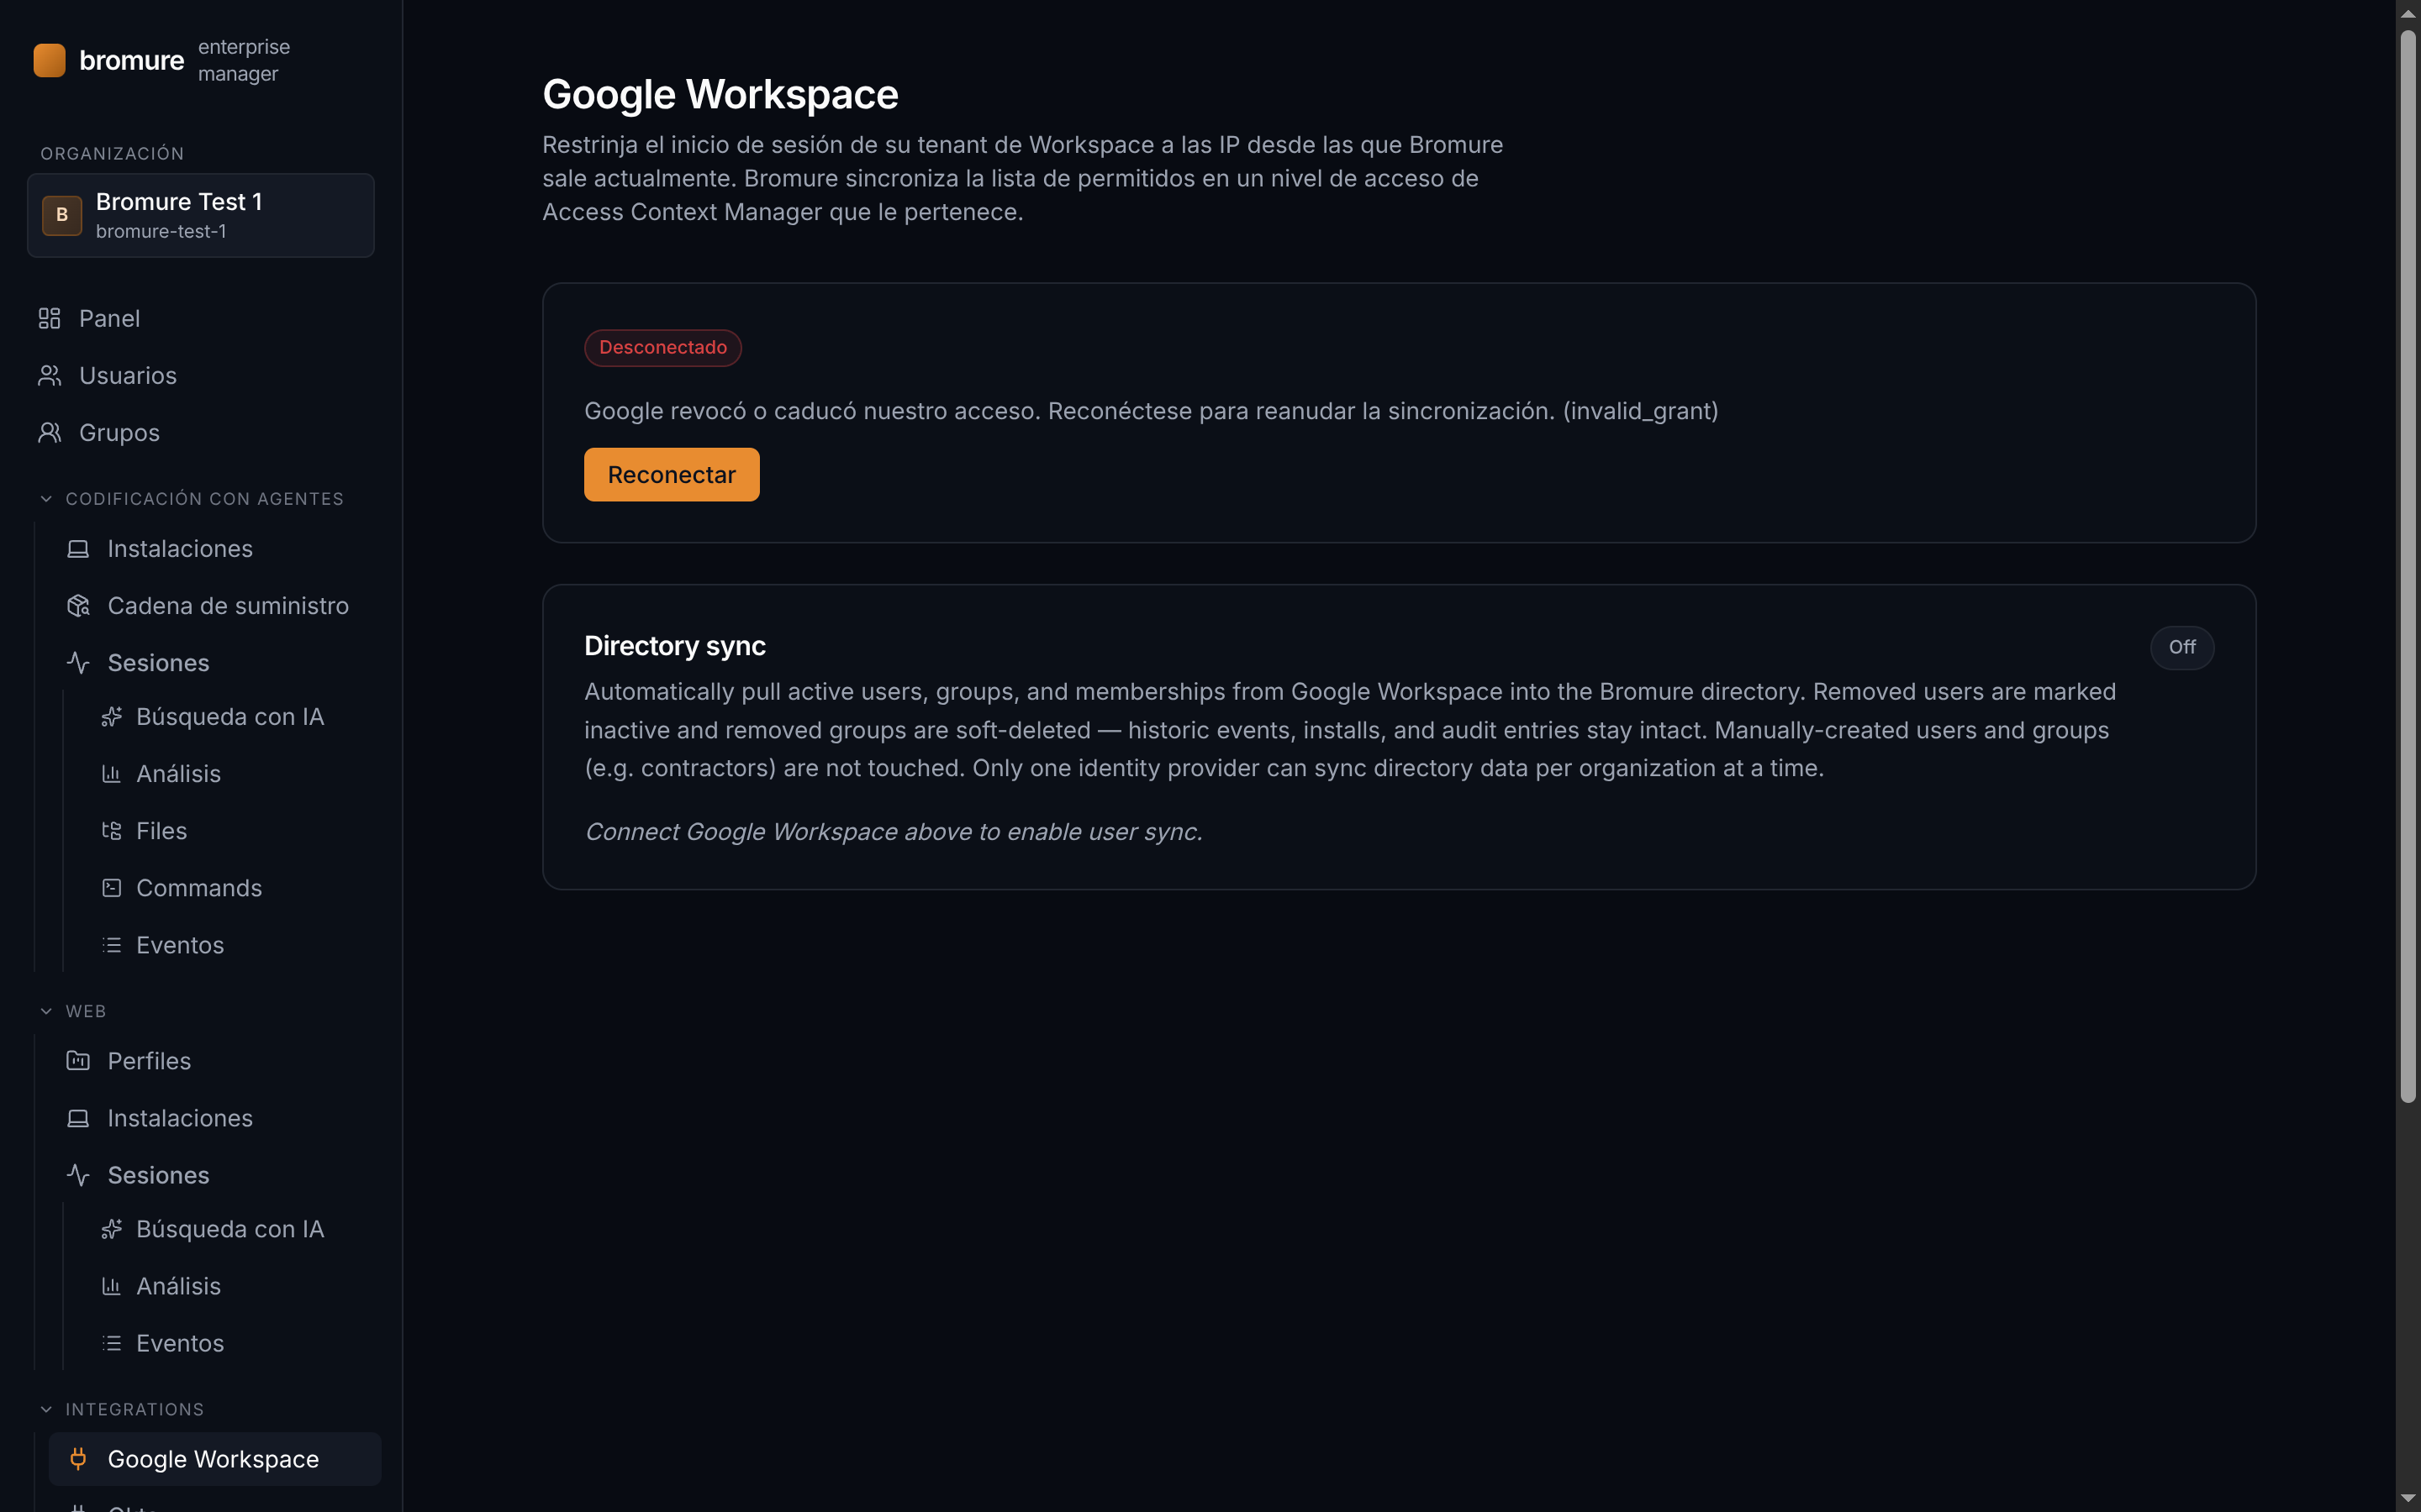Click sparkle icon of first Búsqueda con IA
Screen dimensions: 2421x1512
pyautogui.click(x=111, y=717)
